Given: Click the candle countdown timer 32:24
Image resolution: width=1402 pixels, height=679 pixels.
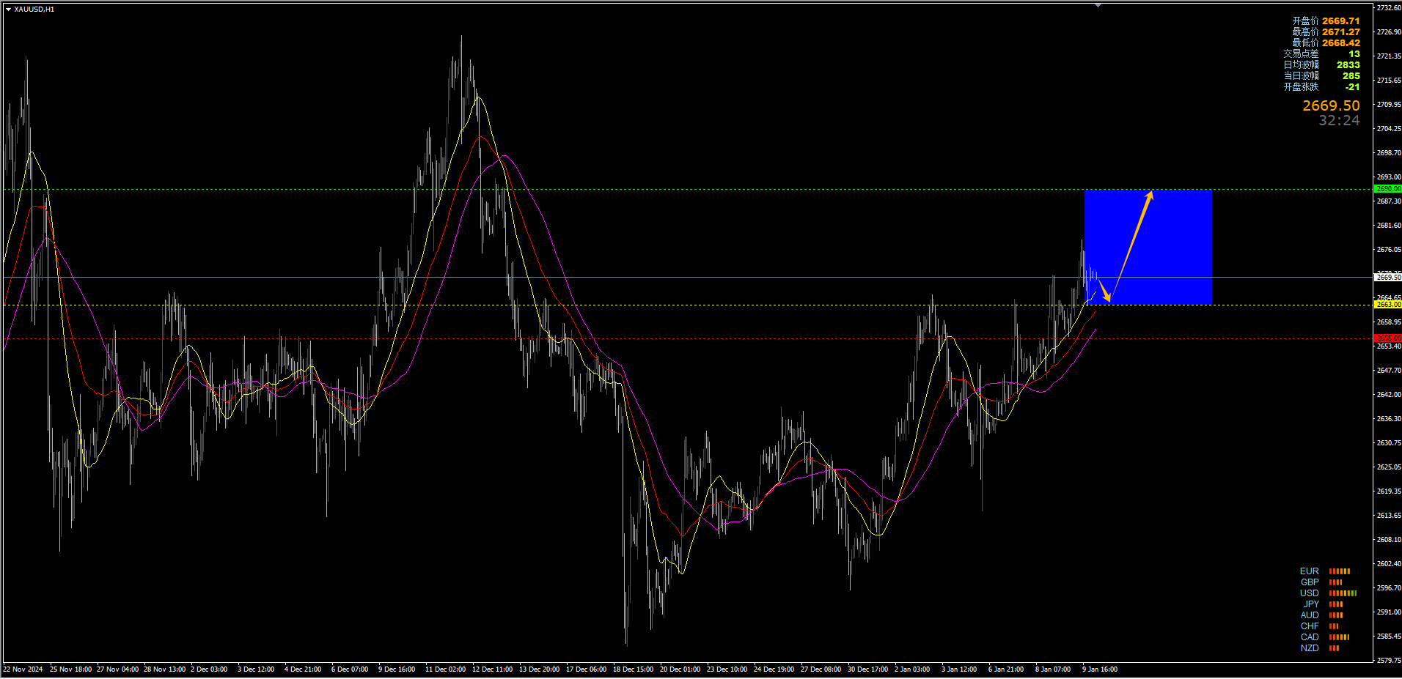Looking at the screenshot, I should (1339, 121).
